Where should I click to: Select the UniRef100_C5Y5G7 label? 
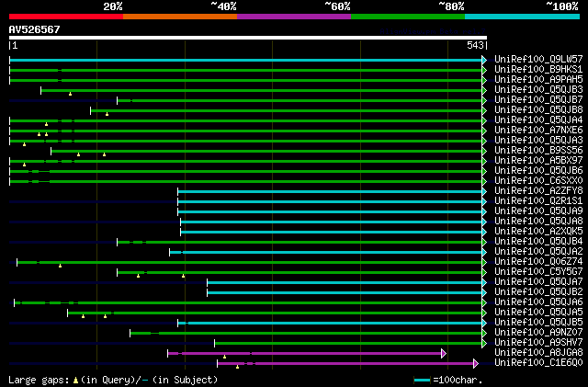(538, 272)
